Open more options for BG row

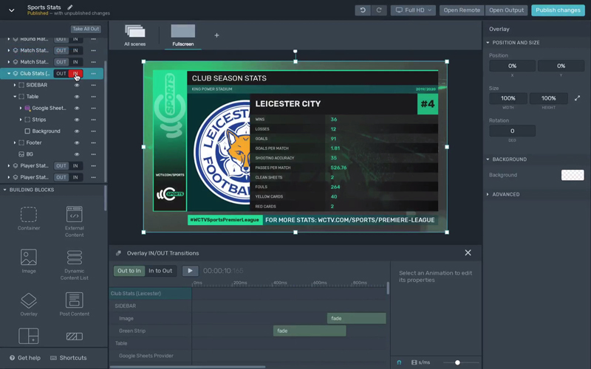[x=94, y=154]
